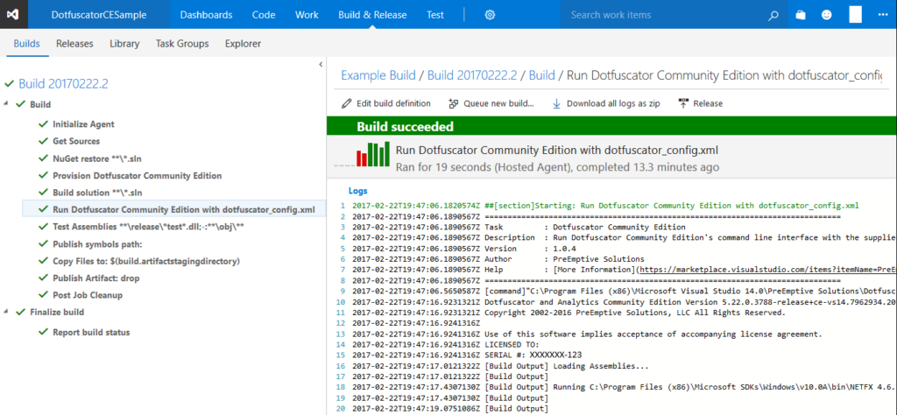Switch to the Task Groups tab
The image size is (897, 415).
pyautogui.click(x=182, y=44)
